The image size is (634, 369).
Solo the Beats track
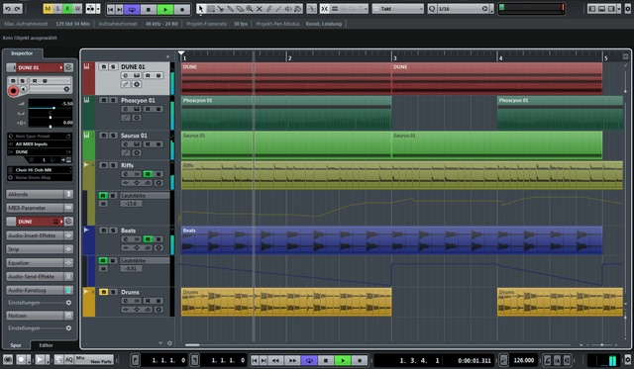[113, 231]
